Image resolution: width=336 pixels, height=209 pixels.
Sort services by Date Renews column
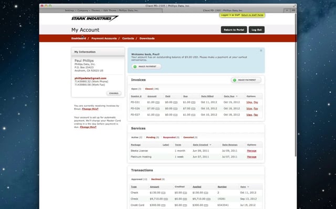(230, 145)
